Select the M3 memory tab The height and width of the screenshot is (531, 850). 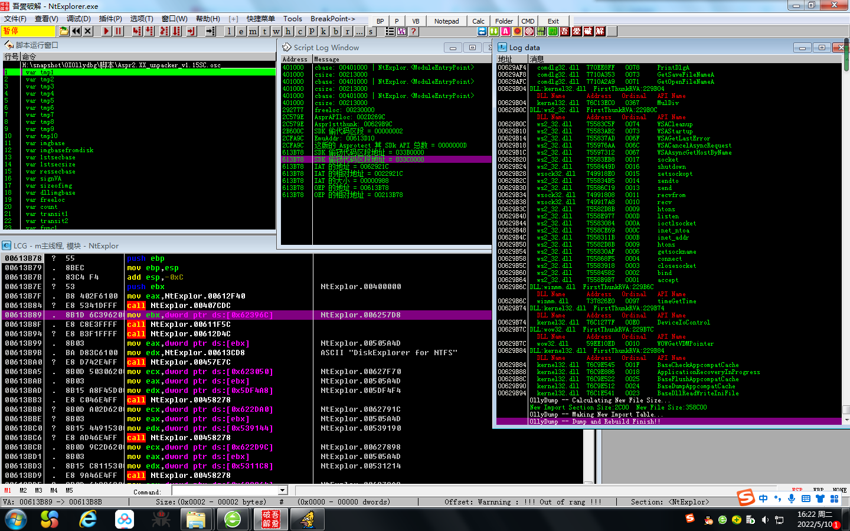point(38,490)
